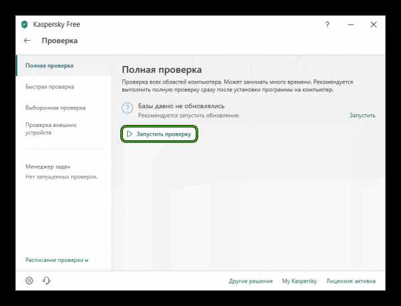Click Запустить link to update databases
The image size is (401, 306).
tap(362, 116)
